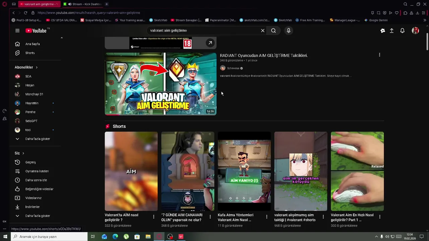Collapse sidebar section with the up arrow

62,38
